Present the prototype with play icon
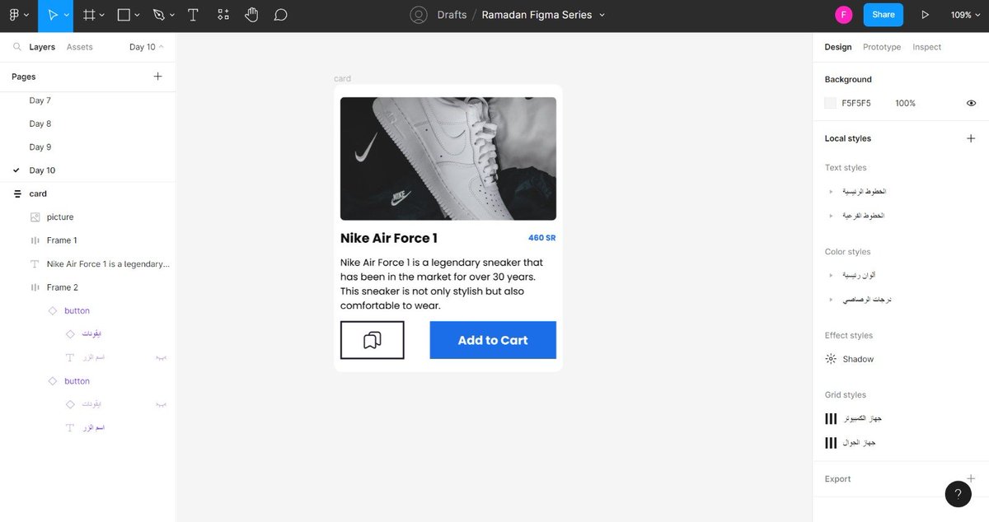The image size is (989, 522). pyautogui.click(x=926, y=15)
